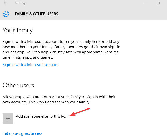Click the text 'time limits, apps, and games'
This screenshot has height=139, width=167.
pyautogui.click(x=28, y=57)
